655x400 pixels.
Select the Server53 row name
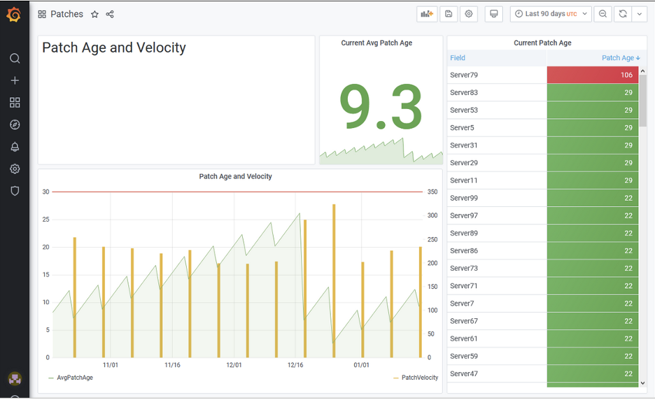coord(464,110)
